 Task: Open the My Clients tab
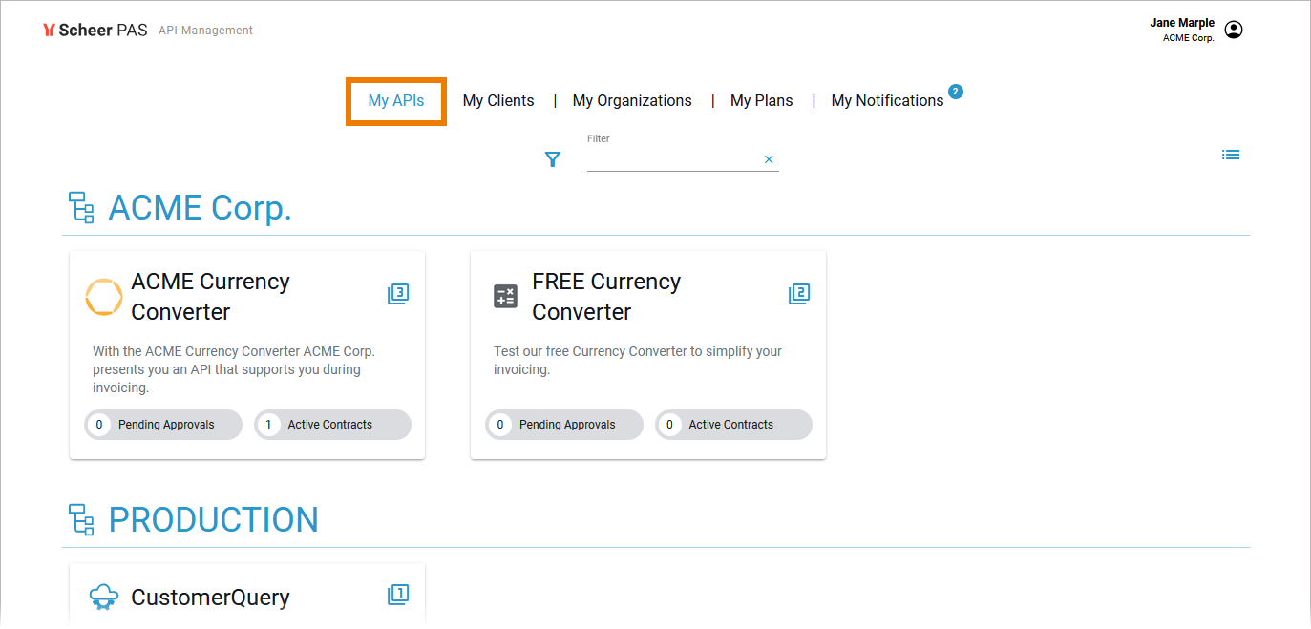498,101
